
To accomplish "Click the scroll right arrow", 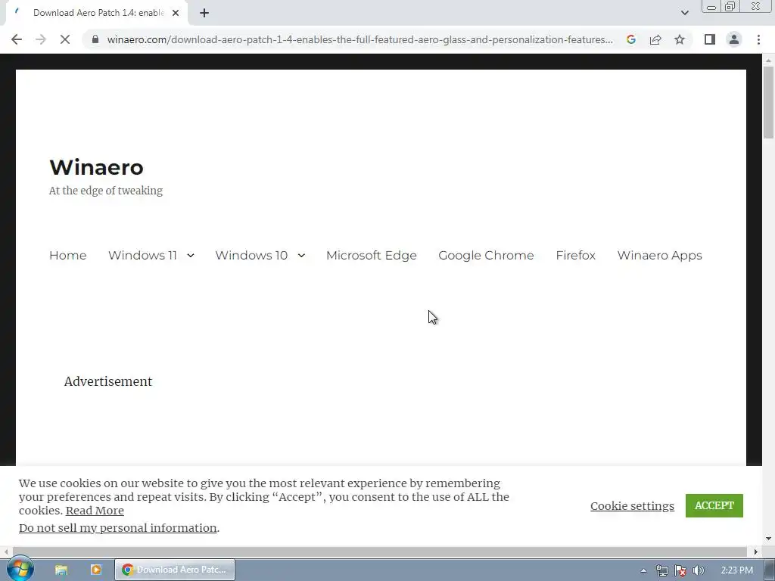I will 756,551.
